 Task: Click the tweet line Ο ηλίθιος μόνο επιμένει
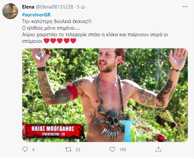(51, 28)
